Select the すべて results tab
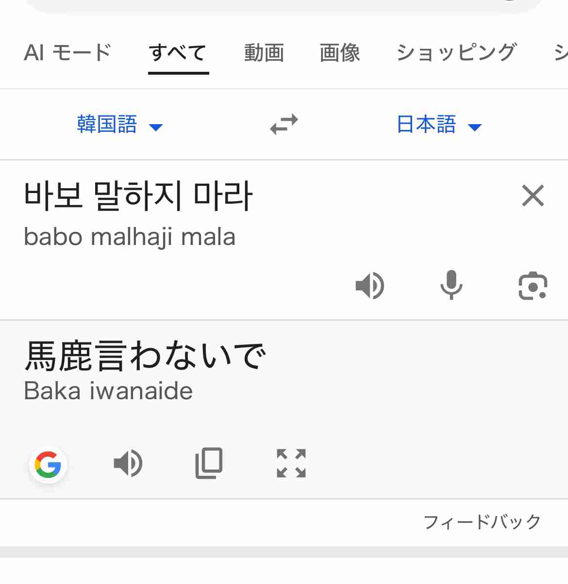568x584 pixels. 178,53
